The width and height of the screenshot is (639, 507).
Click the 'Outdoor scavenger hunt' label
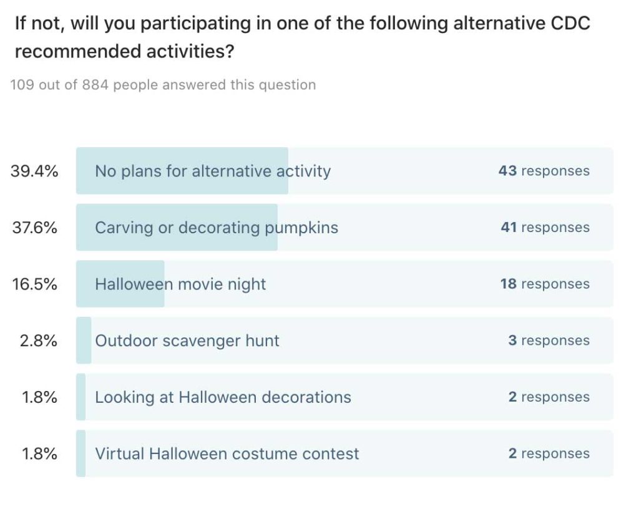click(x=187, y=340)
